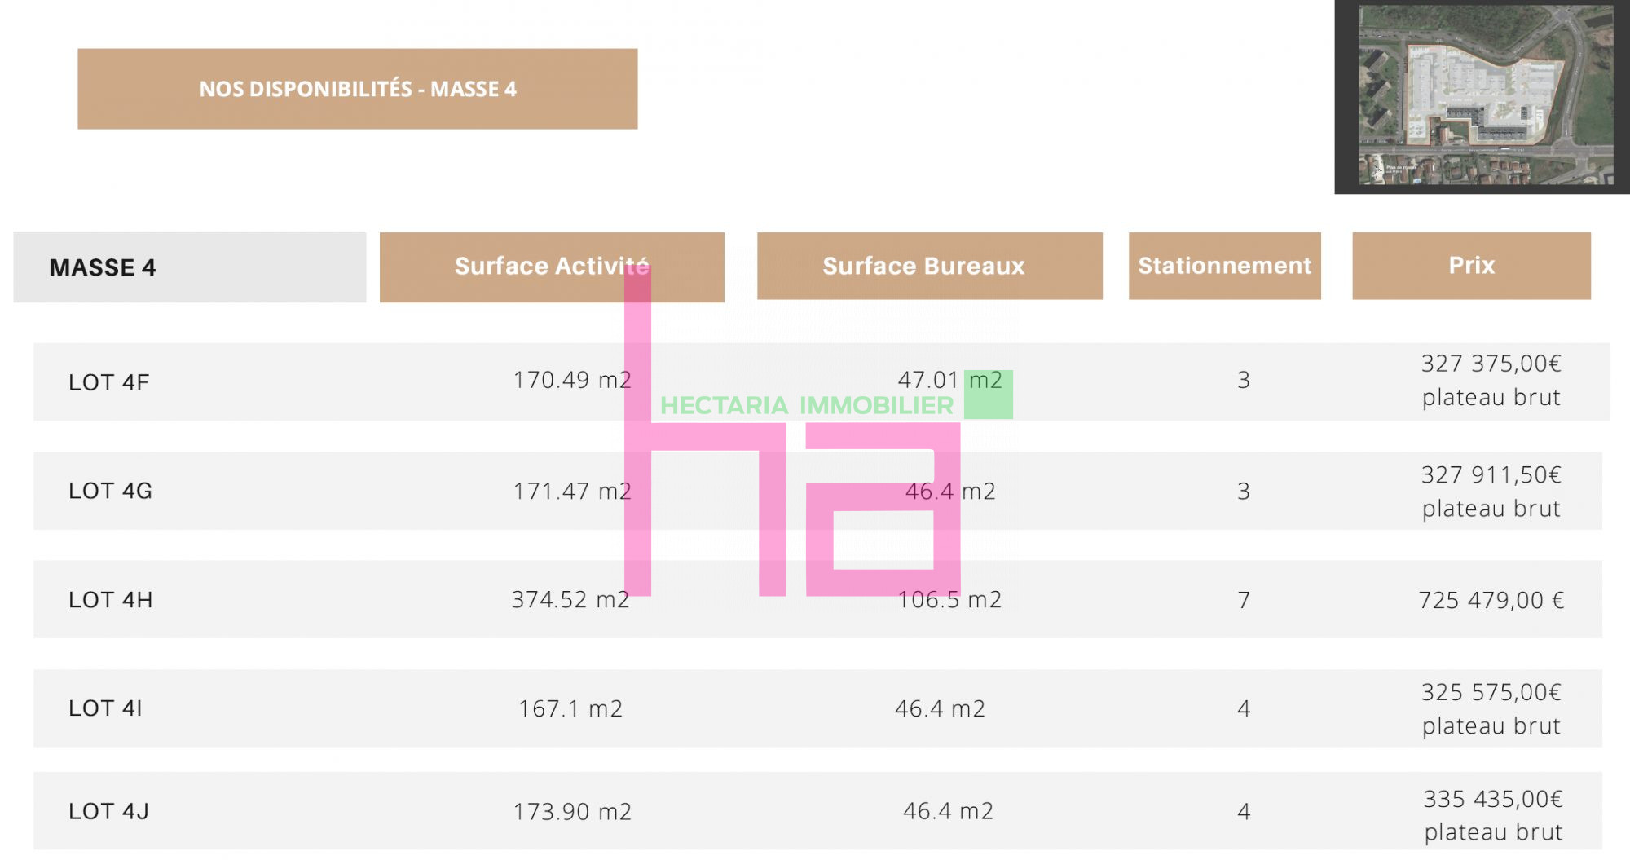
Task: Click the Stationnement column header
Action: coord(1225,266)
